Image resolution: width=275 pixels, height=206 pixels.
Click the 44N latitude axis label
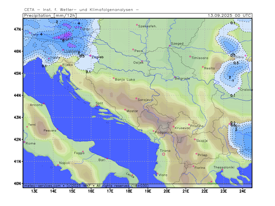point(18,95)
